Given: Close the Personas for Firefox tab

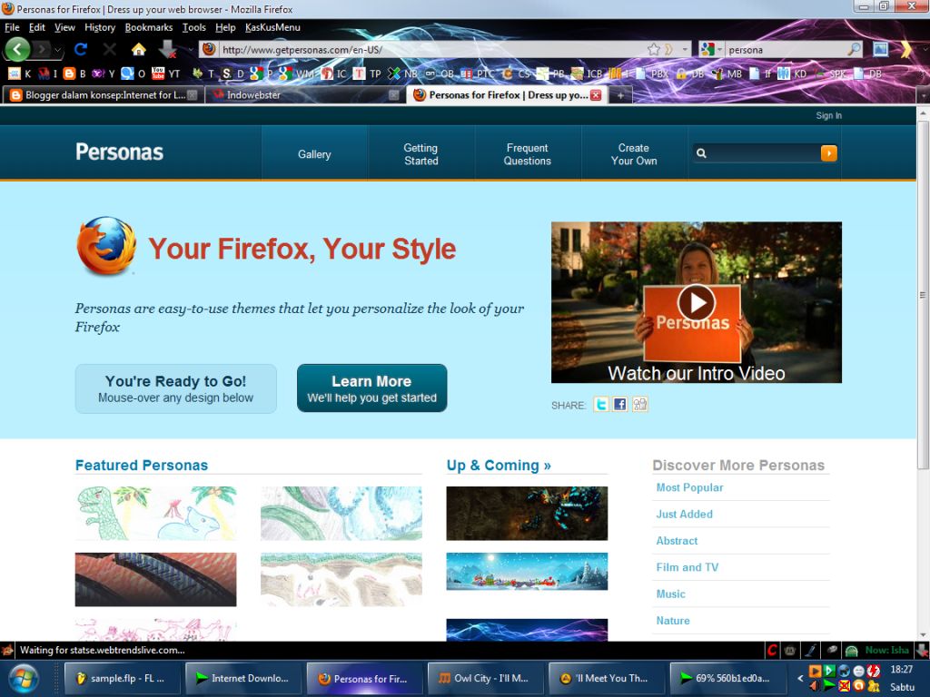Looking at the screenshot, I should point(596,94).
